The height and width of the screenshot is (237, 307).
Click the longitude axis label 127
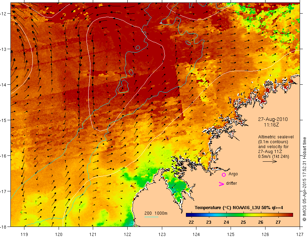tap(300, 234)
